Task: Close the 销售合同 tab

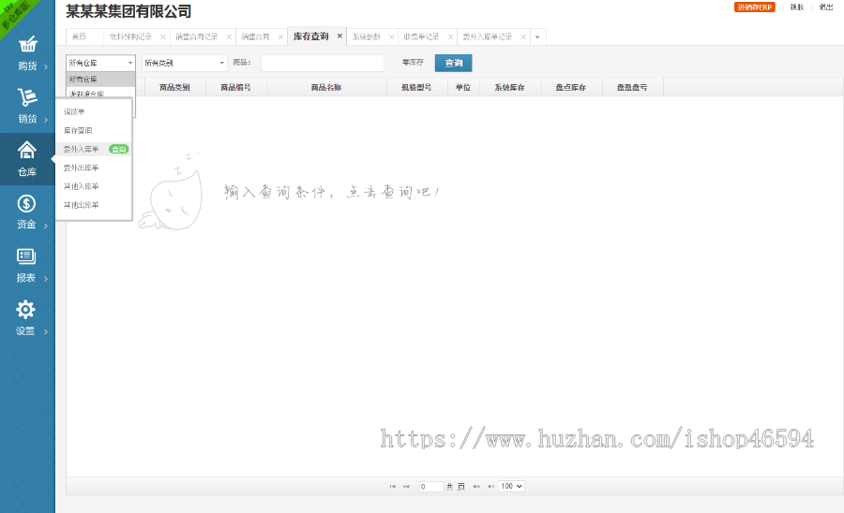Action: point(280,37)
